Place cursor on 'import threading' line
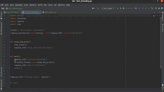 18,18
